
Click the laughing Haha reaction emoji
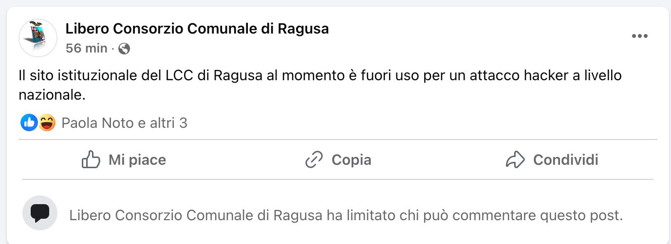47,123
